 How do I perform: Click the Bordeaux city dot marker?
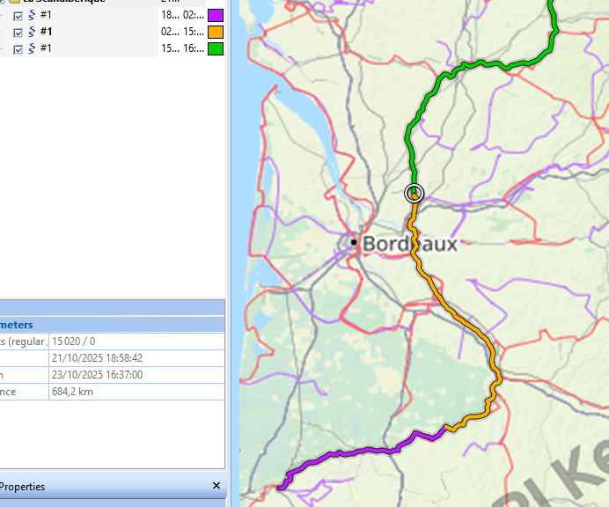pyautogui.click(x=353, y=241)
